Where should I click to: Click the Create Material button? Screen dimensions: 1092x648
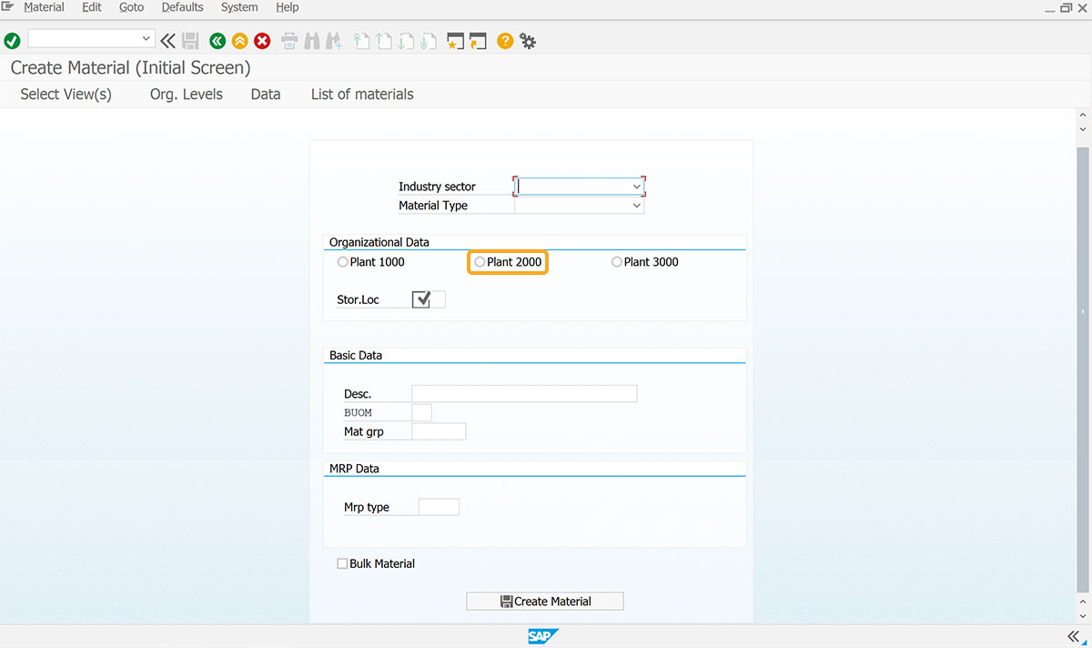point(545,602)
